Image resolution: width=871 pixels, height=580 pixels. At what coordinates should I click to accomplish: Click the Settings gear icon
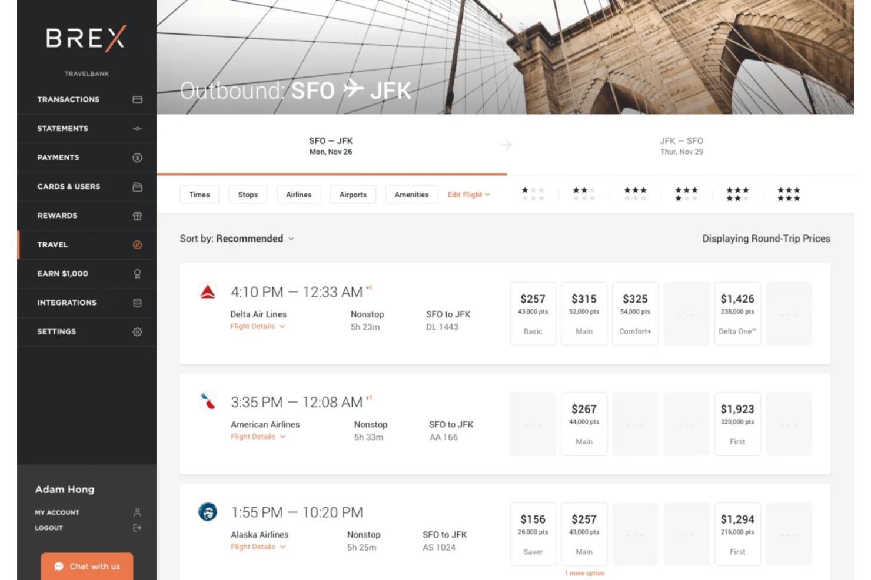(137, 332)
